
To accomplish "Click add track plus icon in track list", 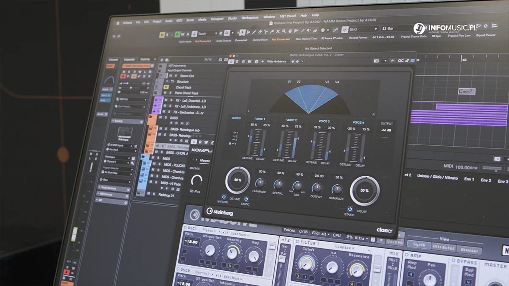I will pos(161,60).
